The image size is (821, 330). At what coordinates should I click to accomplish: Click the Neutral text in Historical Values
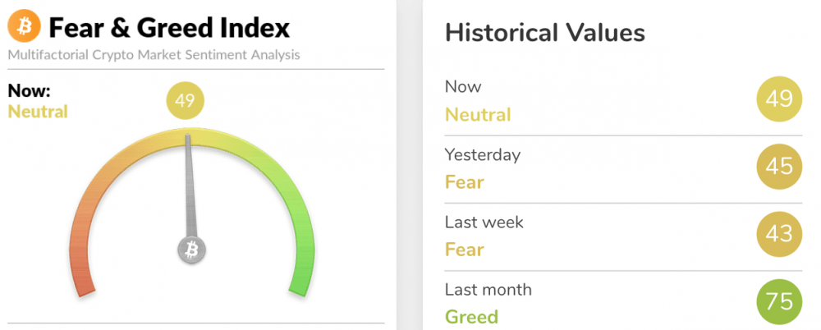[x=478, y=115]
